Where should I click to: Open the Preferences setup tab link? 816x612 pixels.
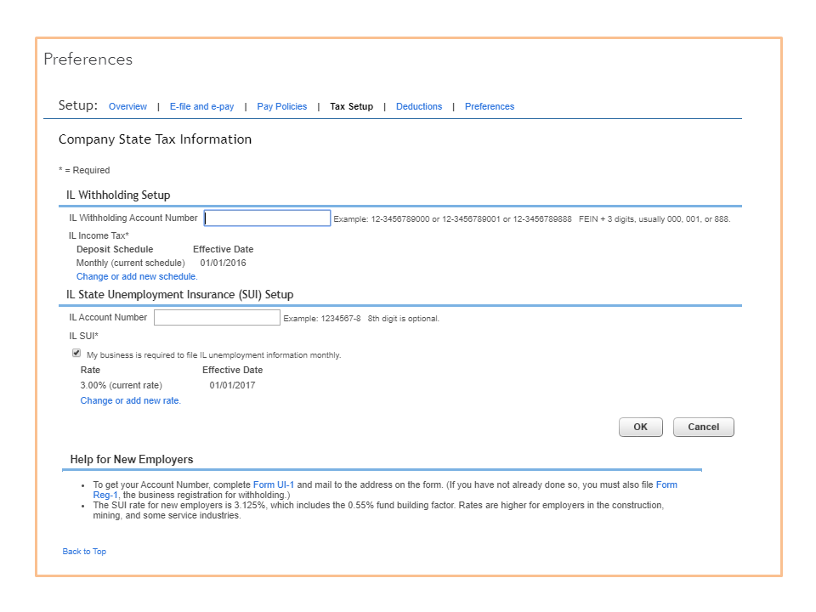point(489,107)
